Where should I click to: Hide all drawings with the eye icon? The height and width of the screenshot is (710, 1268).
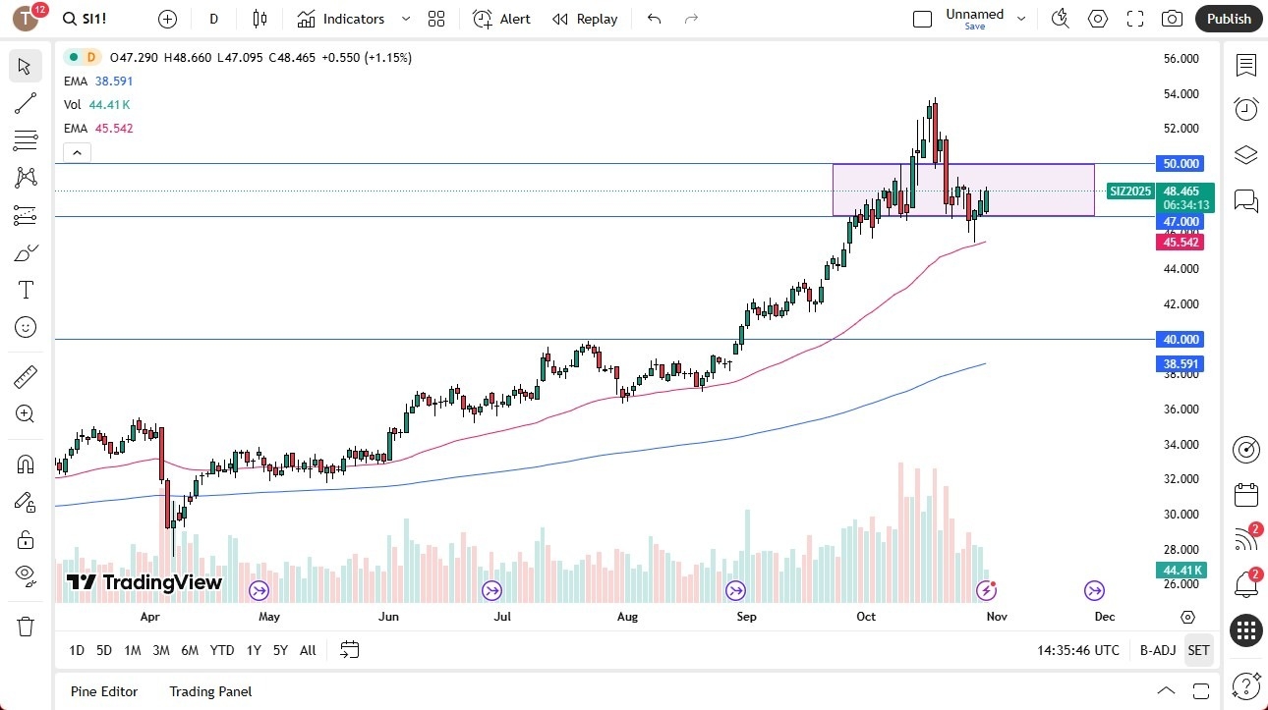tap(26, 577)
